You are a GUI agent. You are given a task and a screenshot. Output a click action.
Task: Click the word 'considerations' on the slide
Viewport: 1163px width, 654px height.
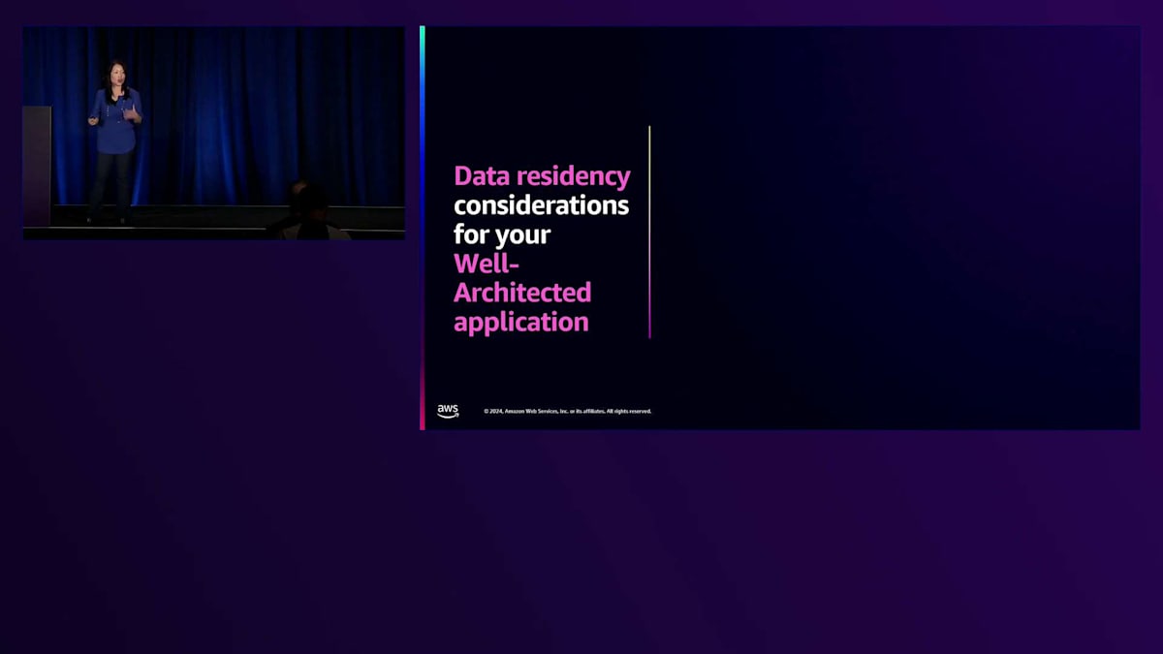(541, 205)
